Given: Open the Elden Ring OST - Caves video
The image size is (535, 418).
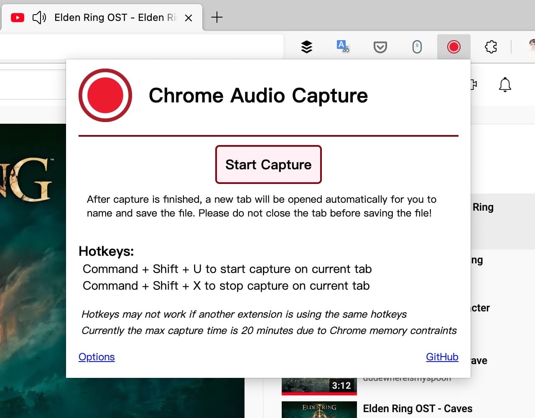Looking at the screenshot, I should pos(417,408).
